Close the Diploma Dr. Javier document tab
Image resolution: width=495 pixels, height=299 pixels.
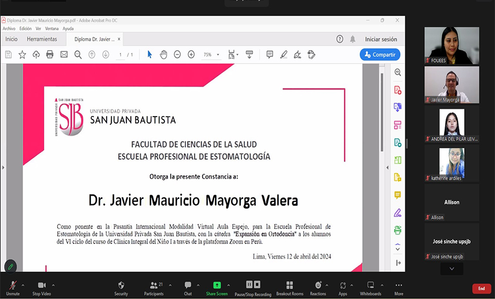pyautogui.click(x=119, y=39)
